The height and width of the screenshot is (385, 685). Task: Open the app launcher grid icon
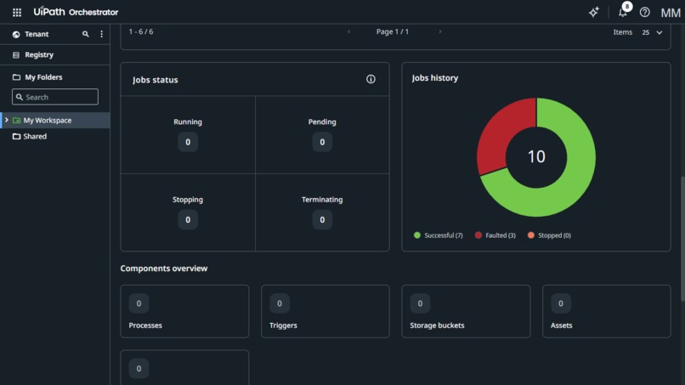tap(17, 12)
